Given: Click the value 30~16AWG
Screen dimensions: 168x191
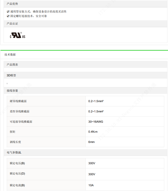Looking at the screenshot, I should (96, 122).
